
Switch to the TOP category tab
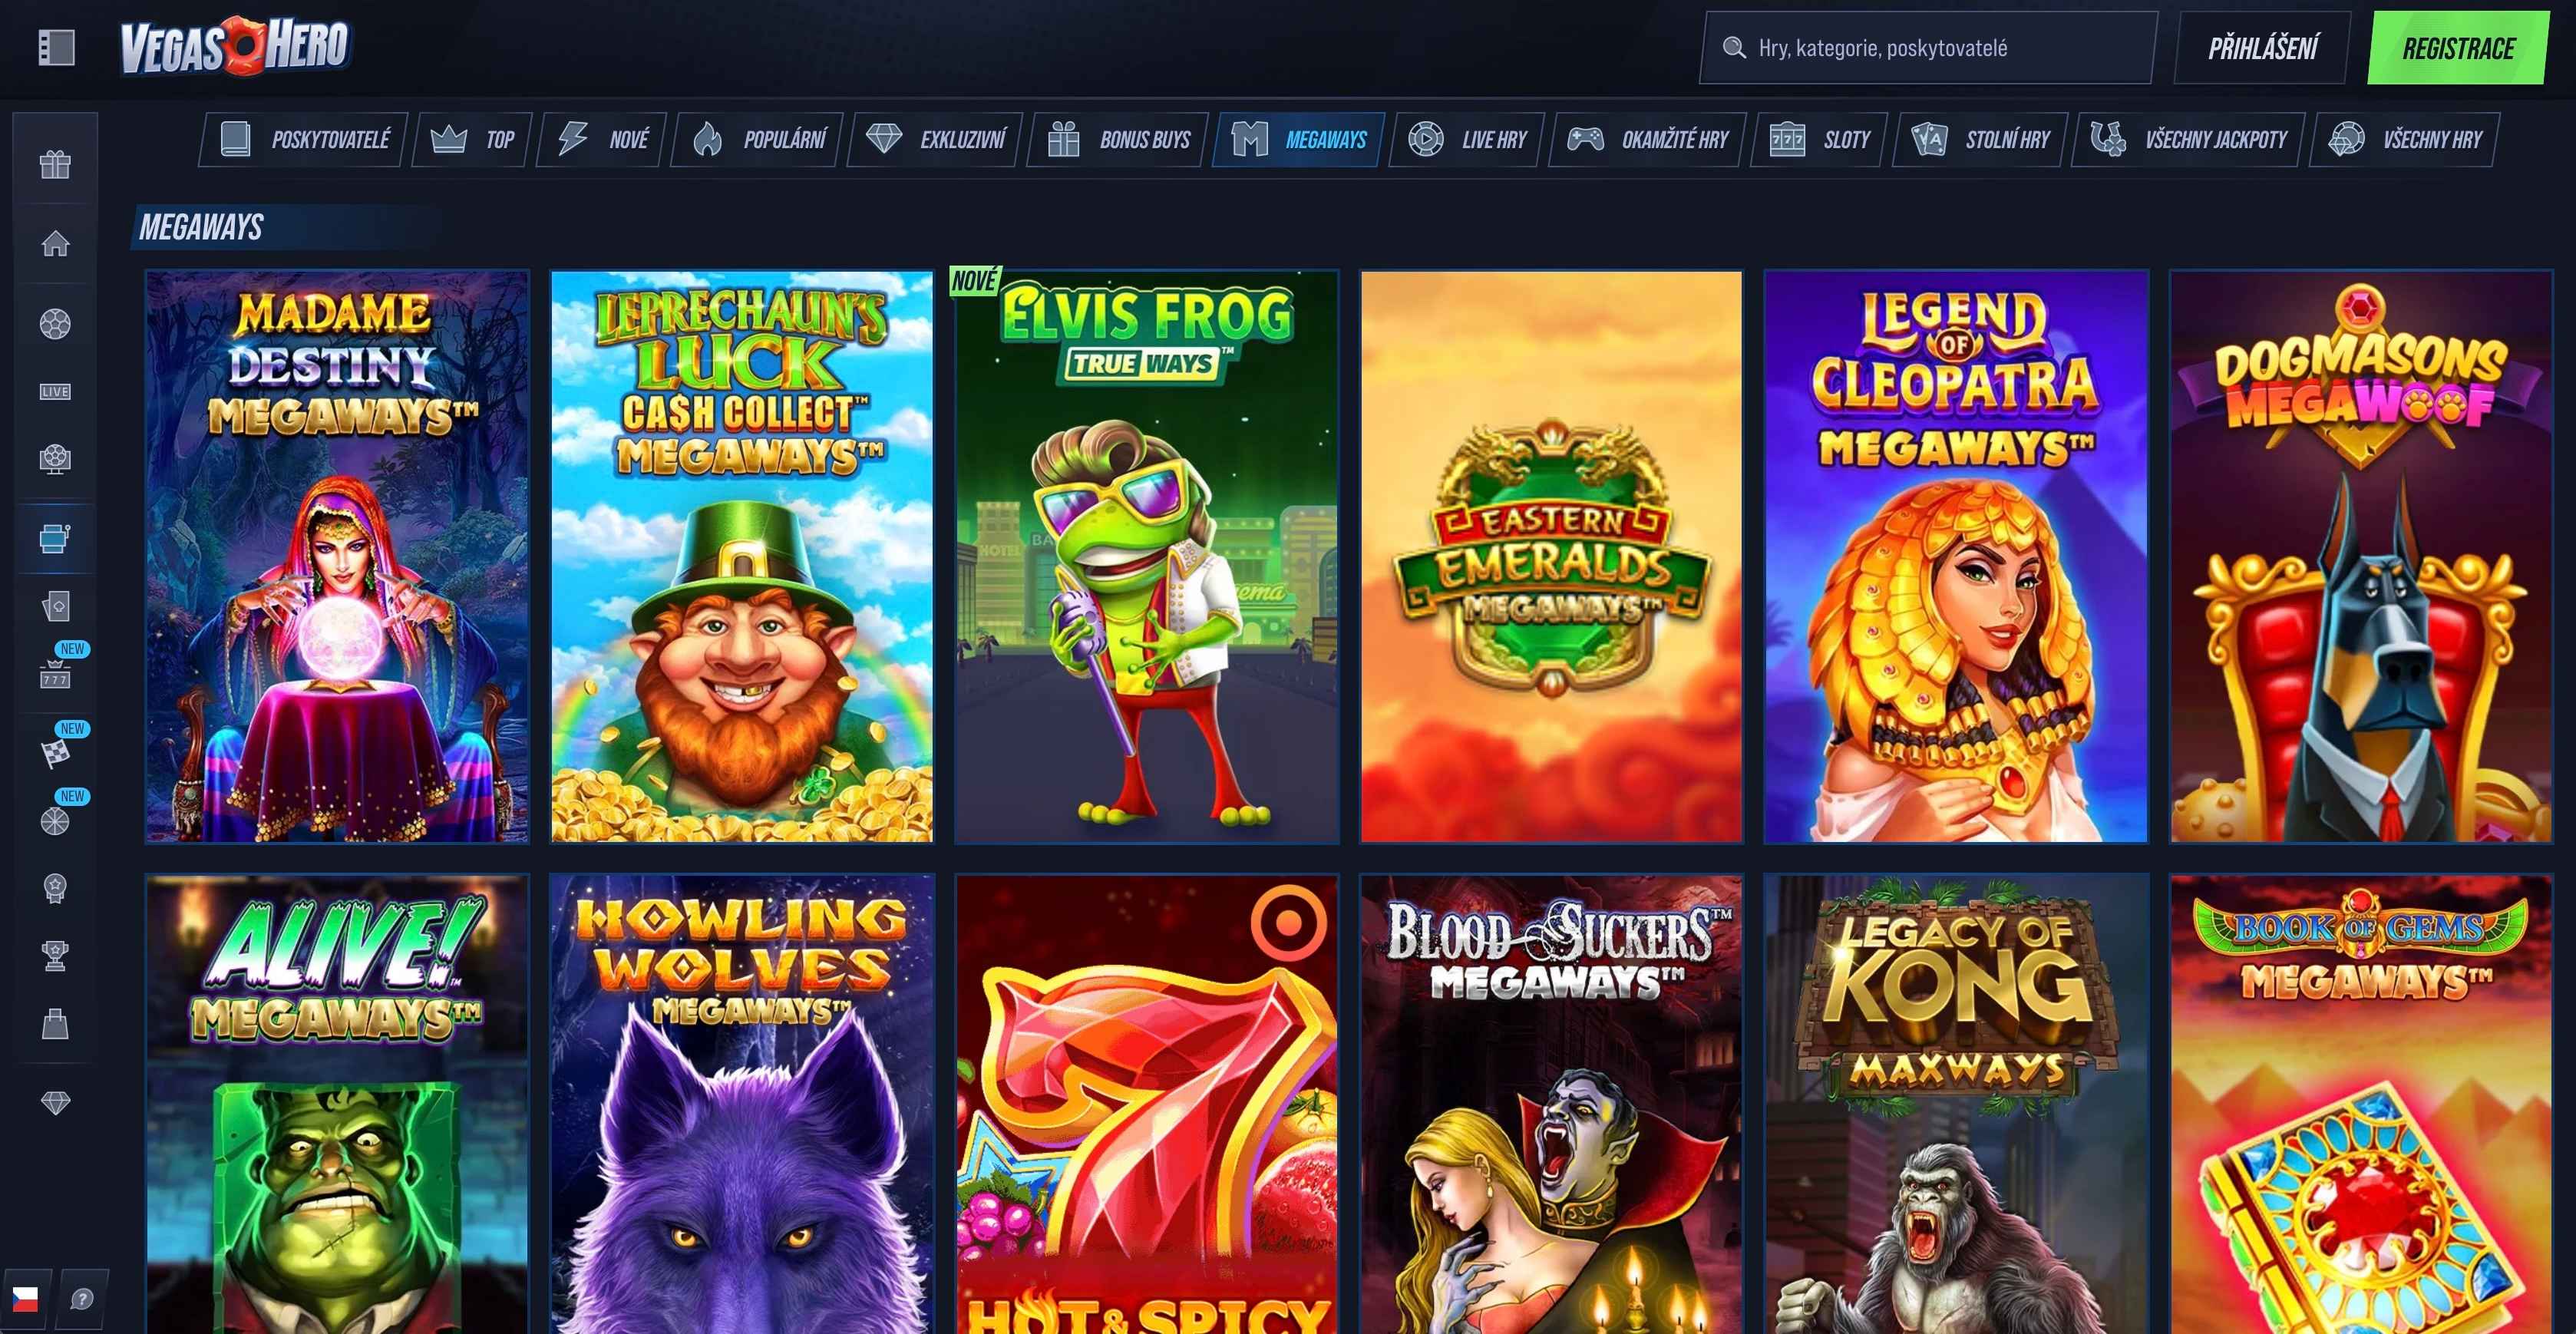[x=472, y=139]
